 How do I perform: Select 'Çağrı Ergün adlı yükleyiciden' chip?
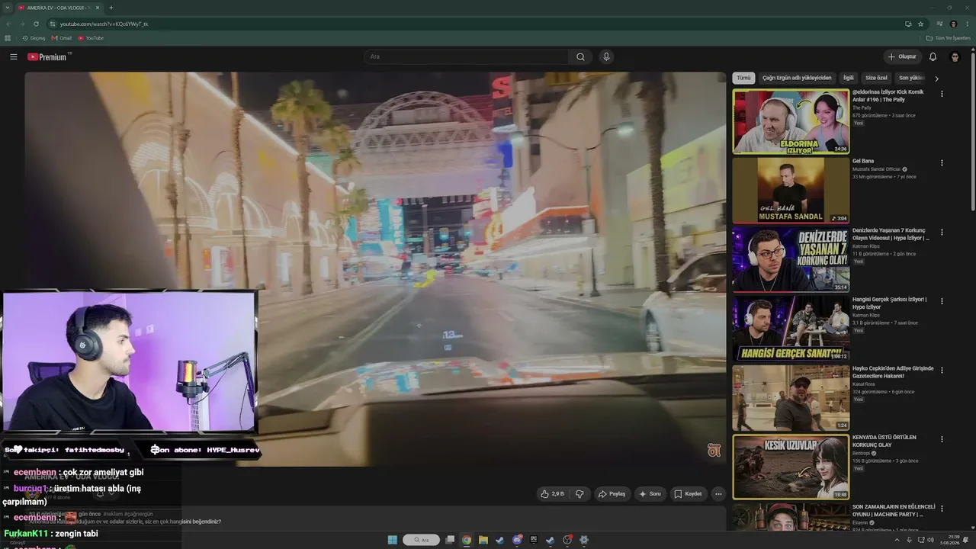pos(797,78)
